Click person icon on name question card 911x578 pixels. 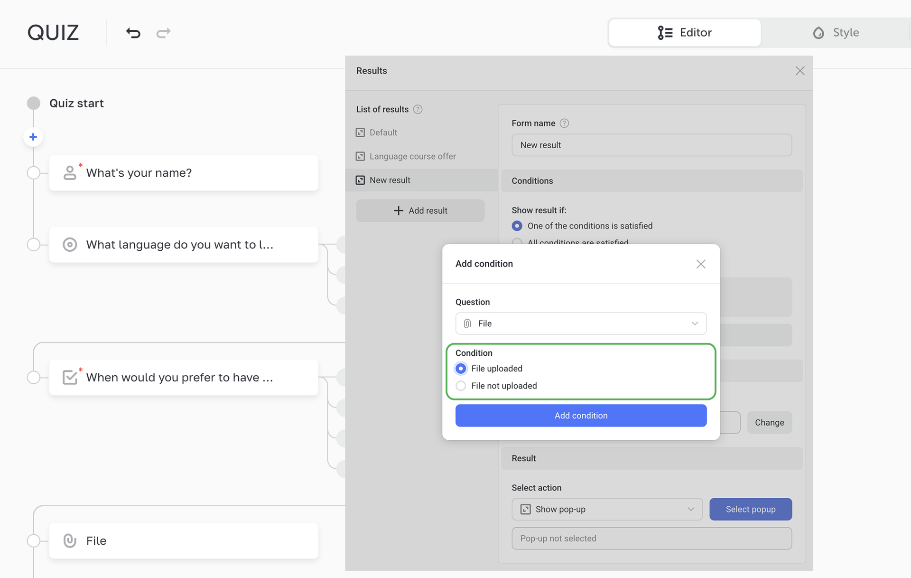[x=70, y=173]
